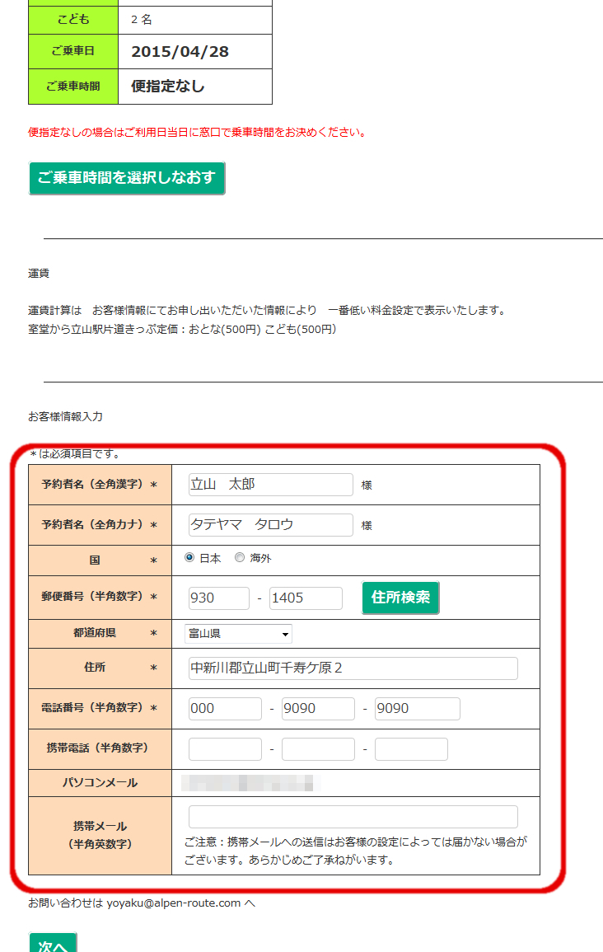The image size is (603, 952).
Task: Select the 海外 radio button
Action: pos(240,557)
